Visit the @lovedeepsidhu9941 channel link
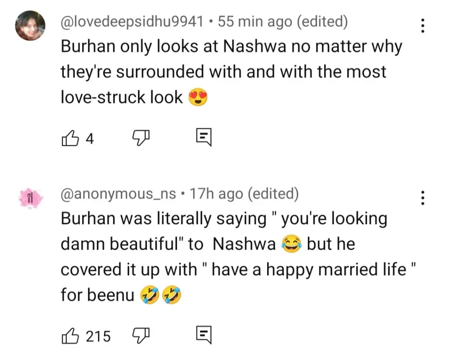Screen dimensions: 453x362 [132, 21]
